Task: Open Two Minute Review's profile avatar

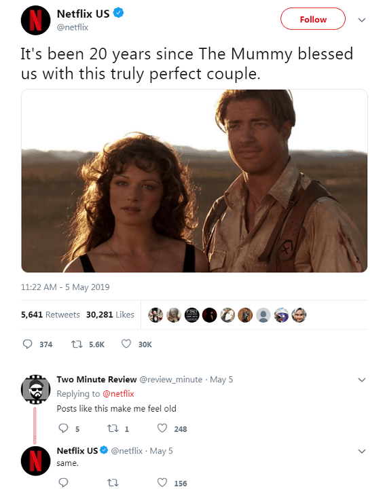Action: click(x=35, y=389)
